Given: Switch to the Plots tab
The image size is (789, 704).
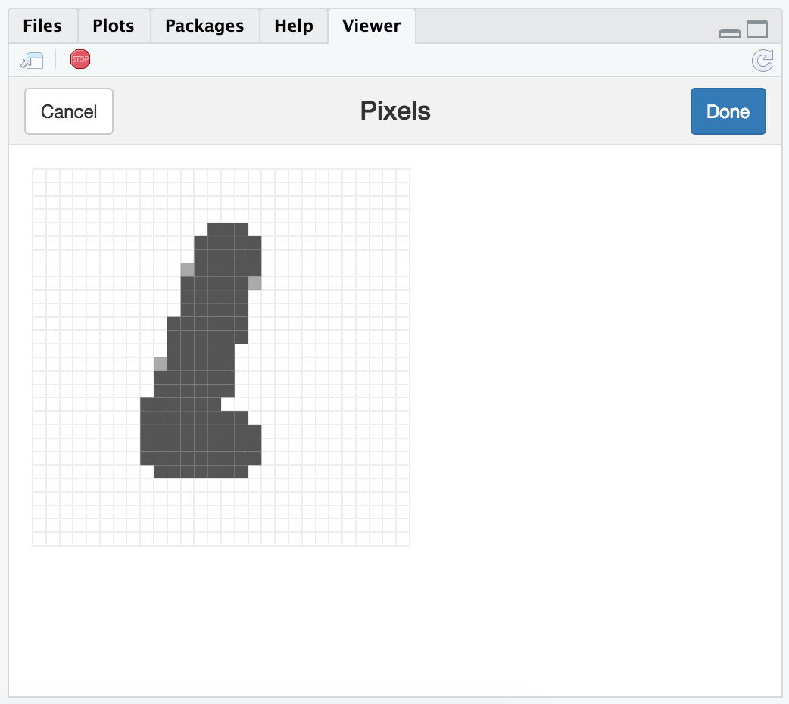Looking at the screenshot, I should click(114, 26).
